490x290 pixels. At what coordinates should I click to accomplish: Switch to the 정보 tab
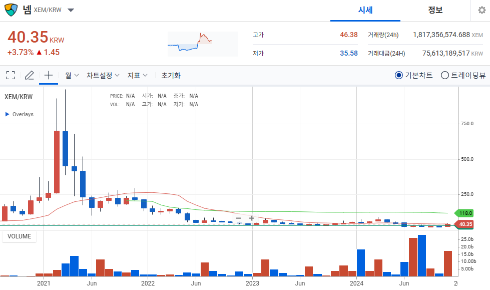[435, 11]
